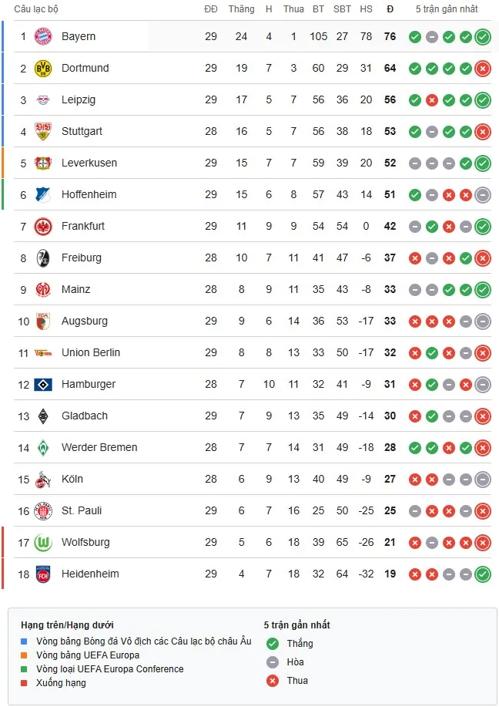Open the Union Berlin team link
Viewport: 499px width, 707px height.
pyautogui.click(x=89, y=352)
